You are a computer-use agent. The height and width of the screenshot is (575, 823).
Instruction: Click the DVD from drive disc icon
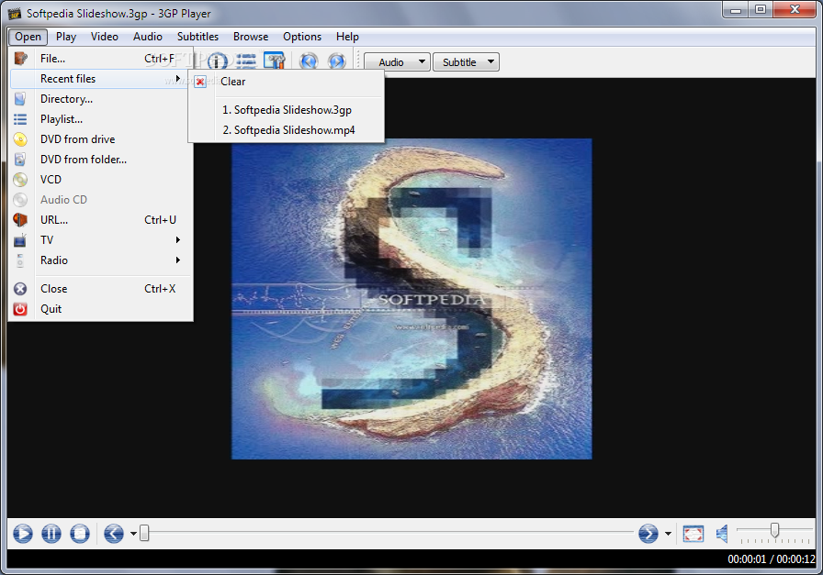(20, 139)
